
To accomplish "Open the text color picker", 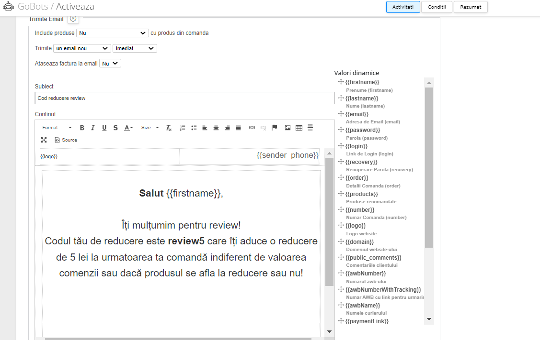I will (x=128, y=128).
